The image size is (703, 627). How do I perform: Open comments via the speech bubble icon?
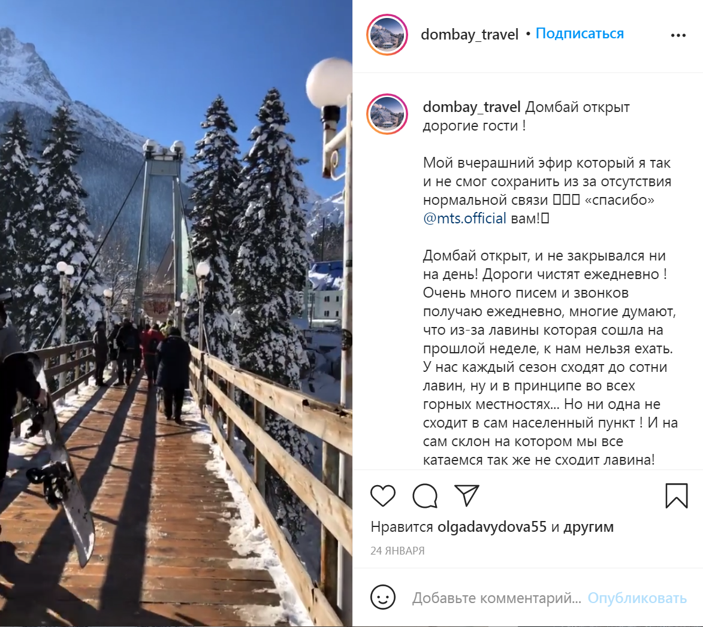point(425,496)
